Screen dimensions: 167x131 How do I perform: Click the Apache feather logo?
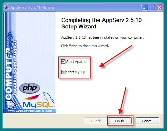(32, 97)
